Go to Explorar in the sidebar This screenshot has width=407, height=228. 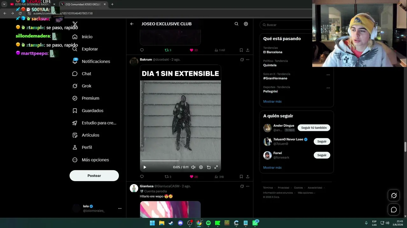[x=85, y=49]
